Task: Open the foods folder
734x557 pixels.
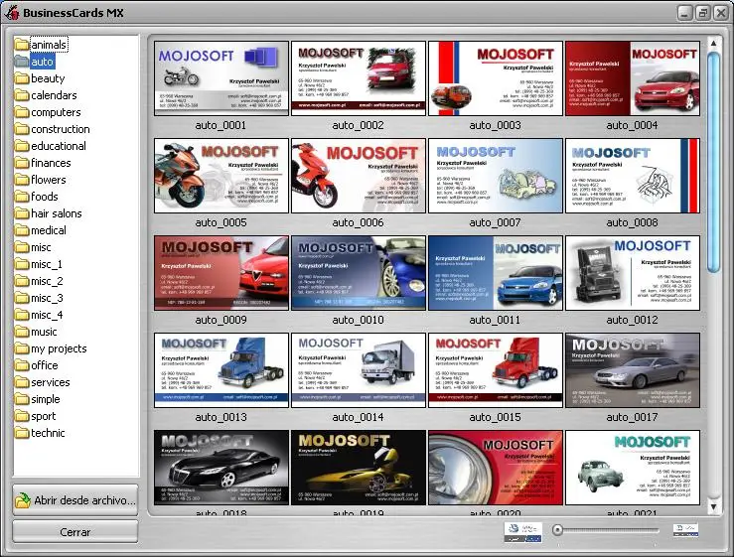Action: (x=37, y=197)
